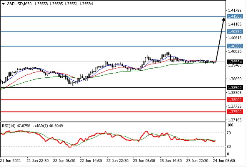Click the RSI(14) 47.0756 indicator label
Image resolution: width=246 pixels, height=167 pixels.
(x=16, y=126)
